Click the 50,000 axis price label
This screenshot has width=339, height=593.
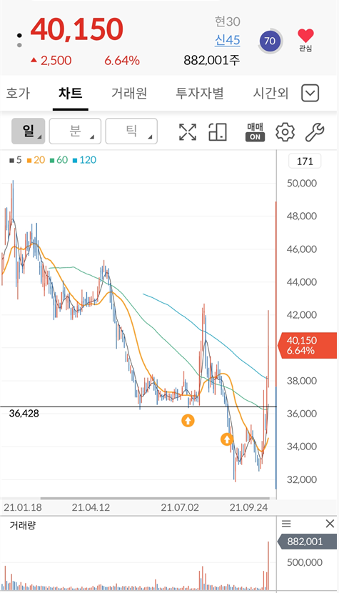(x=302, y=184)
